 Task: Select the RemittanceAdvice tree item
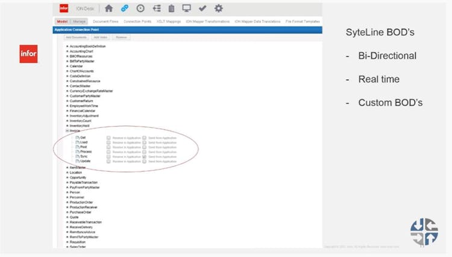[83, 232]
